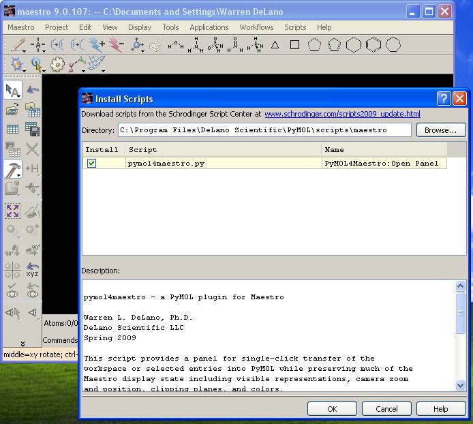Open the Move atoms tool dropdown arrow

click(143, 52)
